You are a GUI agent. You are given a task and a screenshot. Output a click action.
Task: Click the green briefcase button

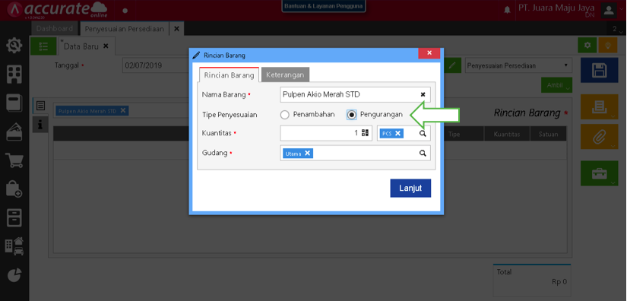click(599, 173)
